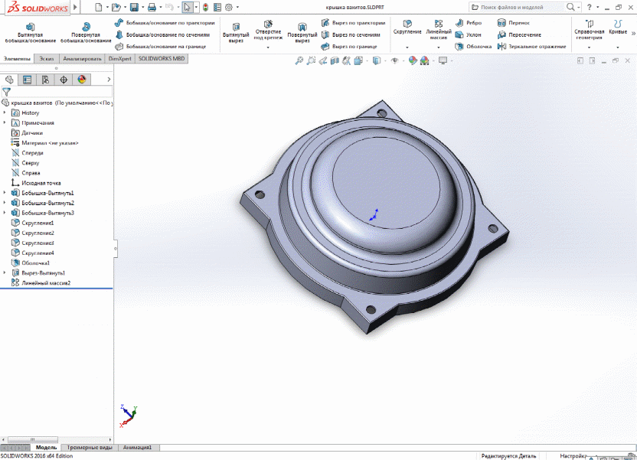637x460 pixels.
Task: Expand the Вырез-Вытянуть1 feature
Action: pyautogui.click(x=5, y=272)
